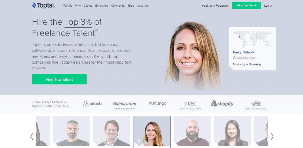Show previous freelancers with left carousel arrow
This screenshot has width=303, height=148.
click(x=32, y=136)
